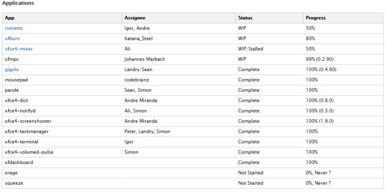Click the Johannes Marbach assignee cell
This screenshot has width=386, height=193.
tap(145, 59)
